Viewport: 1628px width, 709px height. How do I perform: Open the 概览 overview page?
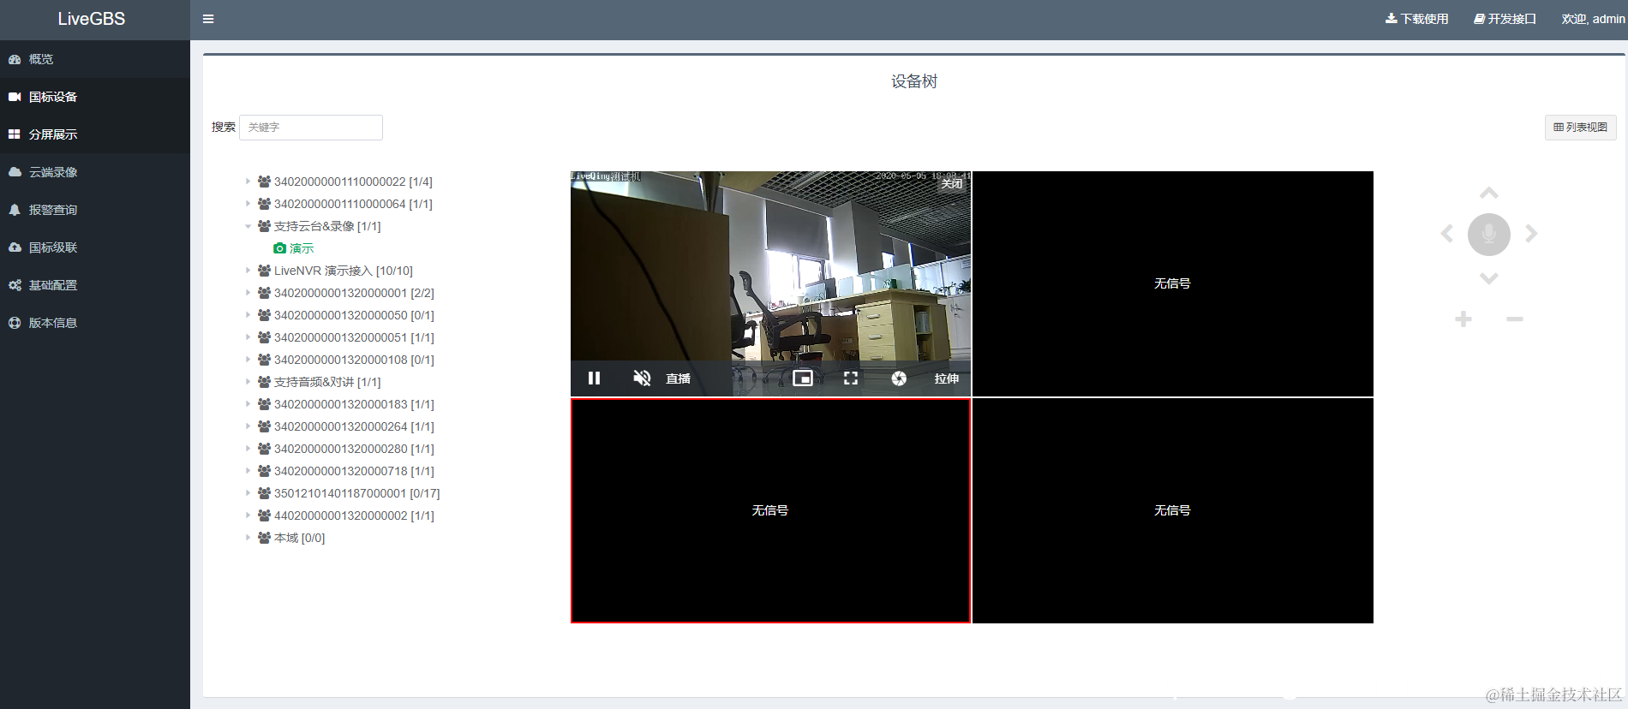[95, 59]
